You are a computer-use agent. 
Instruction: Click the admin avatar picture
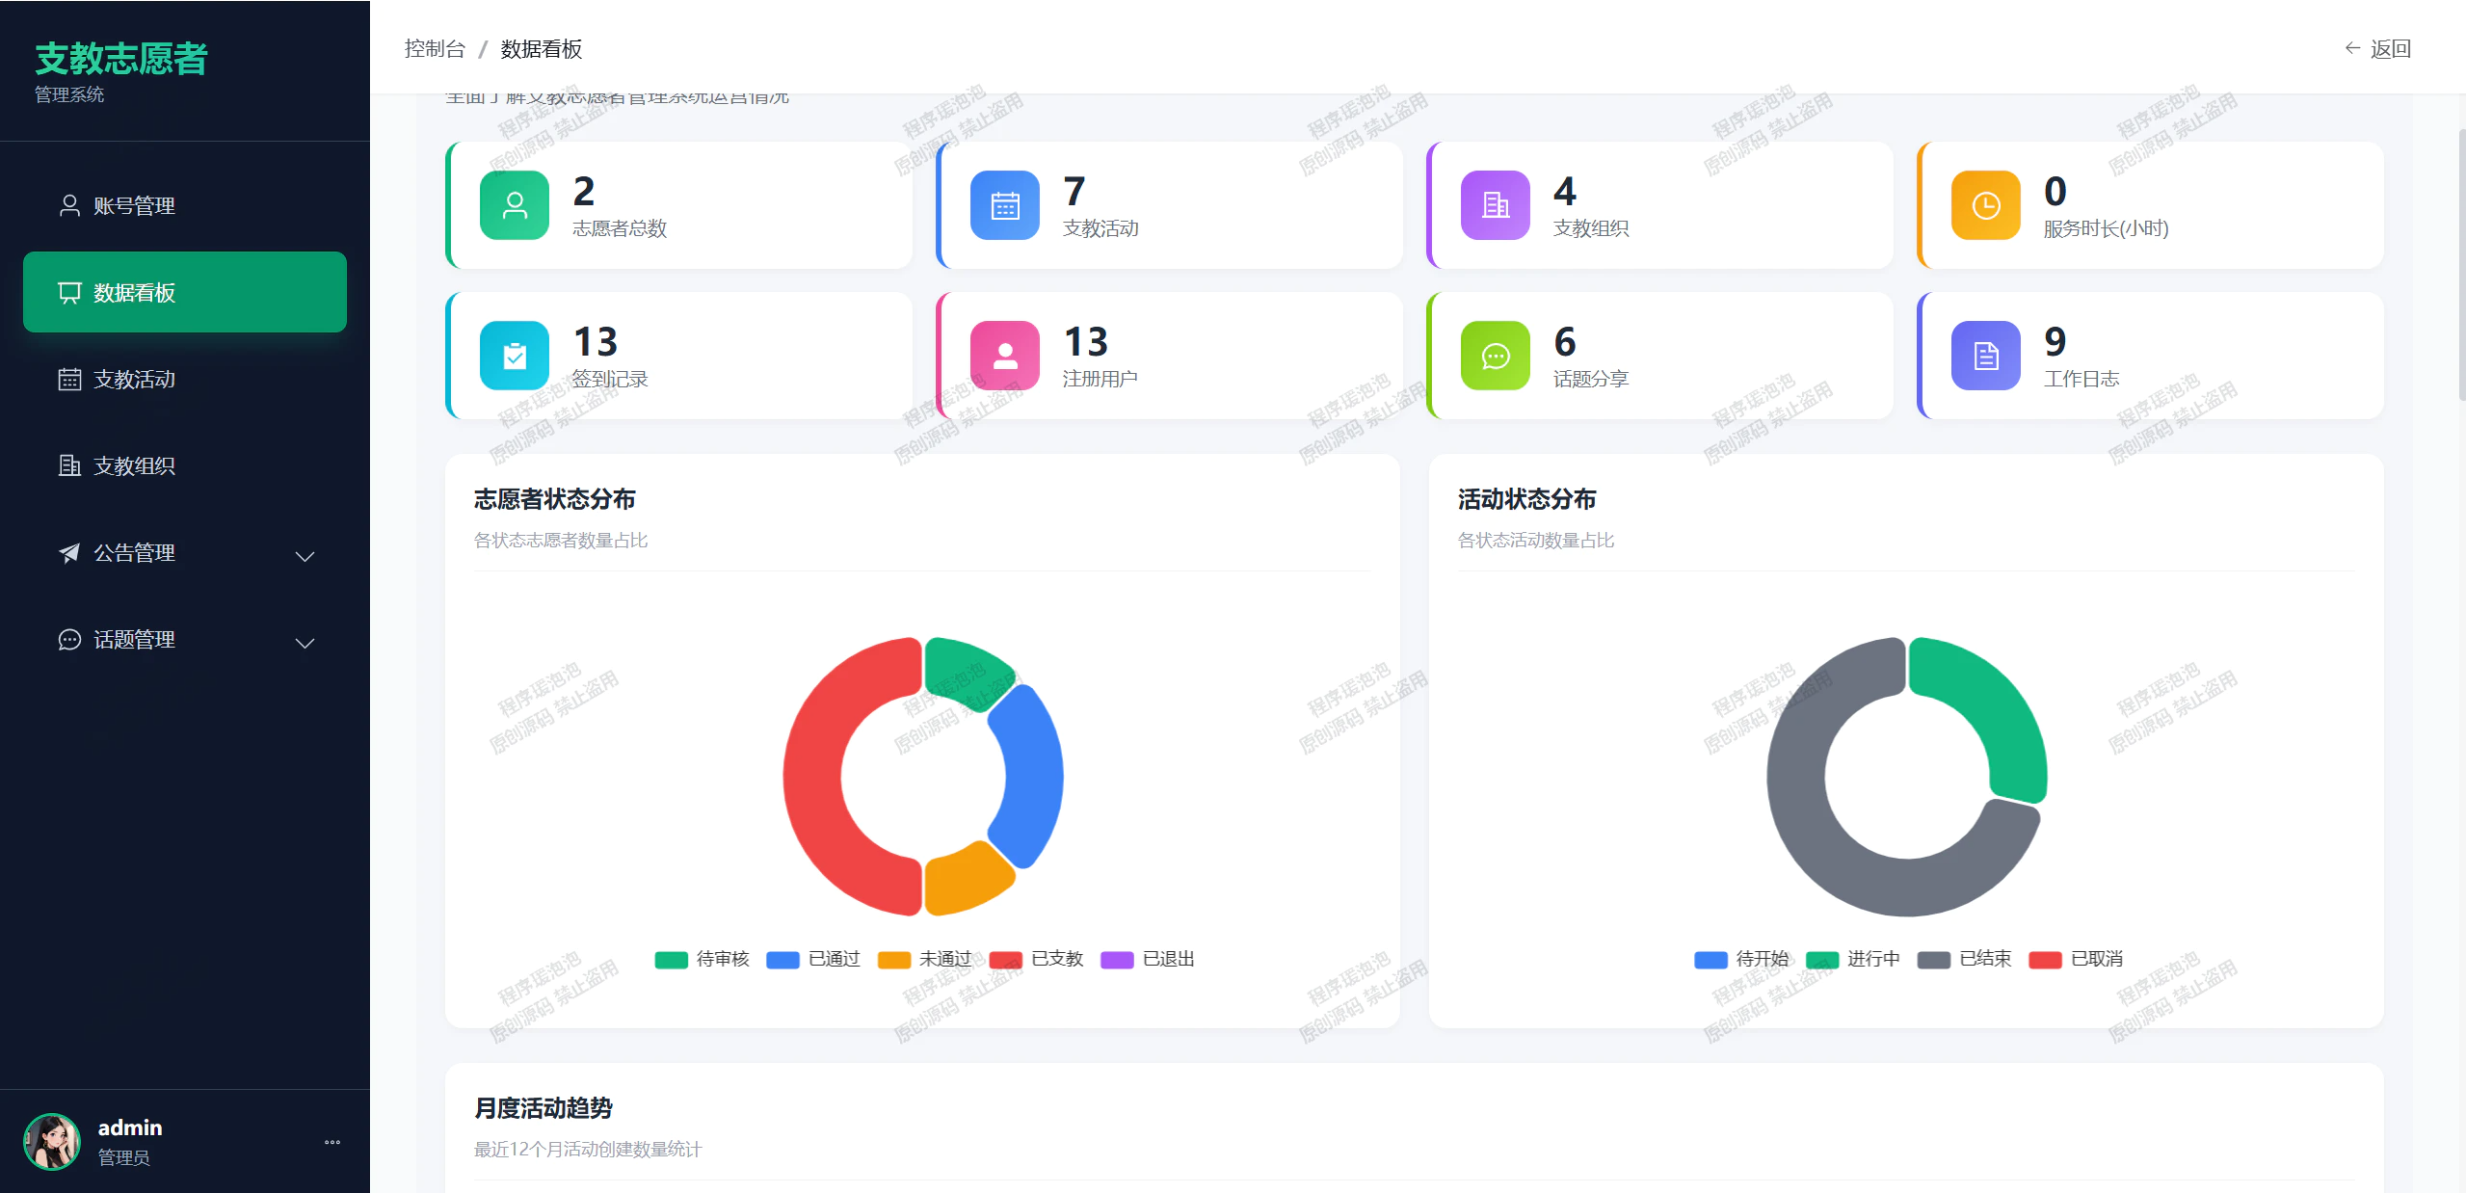(52, 1142)
